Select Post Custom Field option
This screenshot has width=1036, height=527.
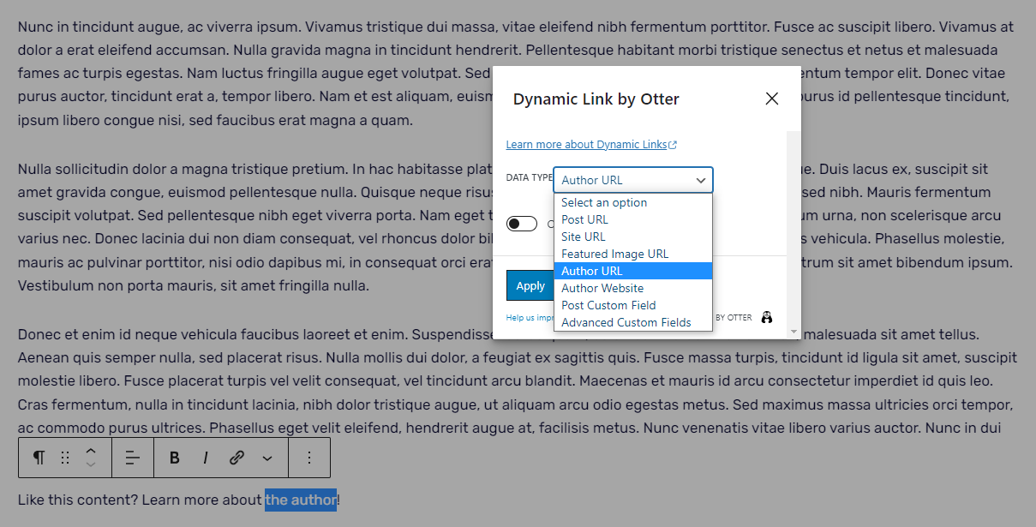608,305
